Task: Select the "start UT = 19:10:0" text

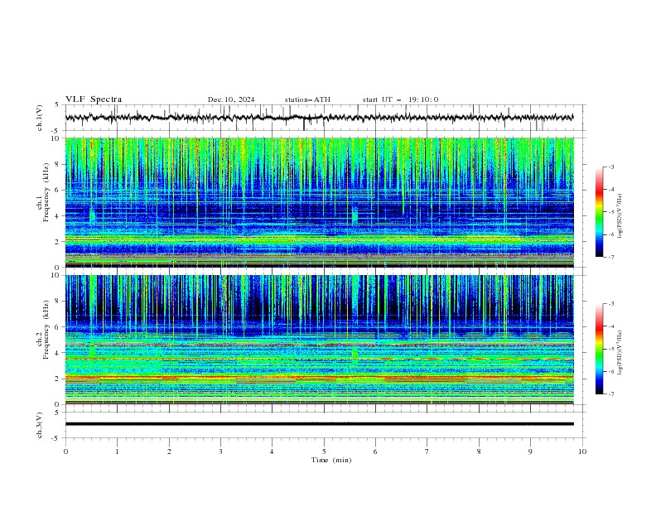Action: (400, 99)
